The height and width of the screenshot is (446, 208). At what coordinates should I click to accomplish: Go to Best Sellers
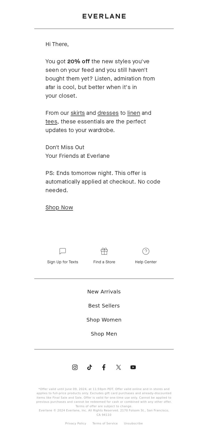click(x=104, y=306)
